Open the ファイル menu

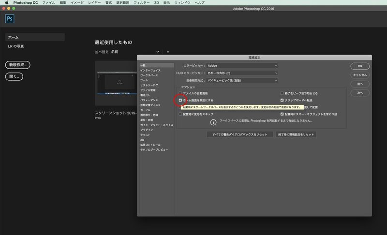[x=49, y=2]
